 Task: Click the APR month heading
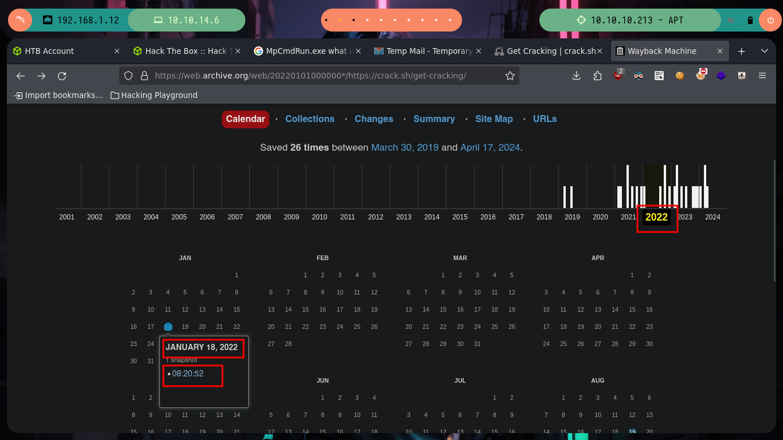(x=598, y=258)
